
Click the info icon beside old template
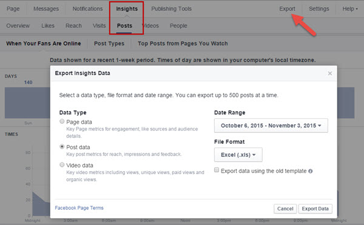point(311,171)
